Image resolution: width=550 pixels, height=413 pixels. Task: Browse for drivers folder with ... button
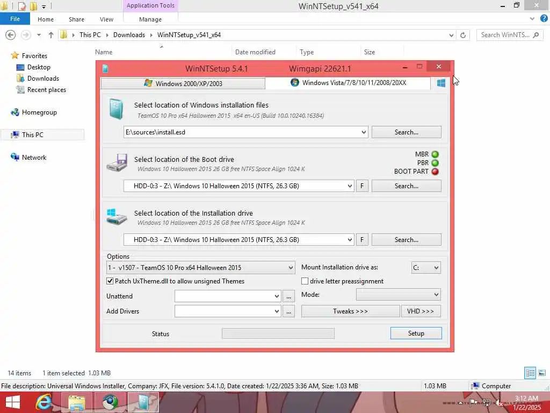[288, 311]
